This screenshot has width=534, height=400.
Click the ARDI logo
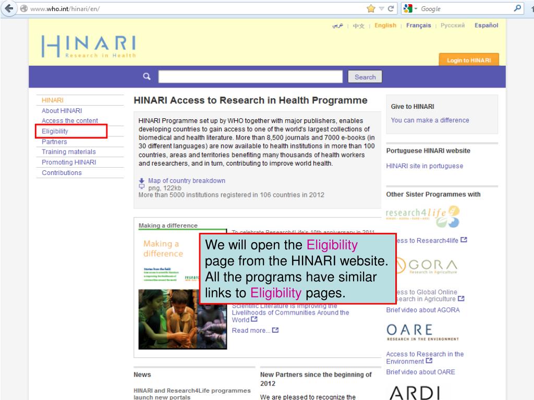[x=415, y=393]
